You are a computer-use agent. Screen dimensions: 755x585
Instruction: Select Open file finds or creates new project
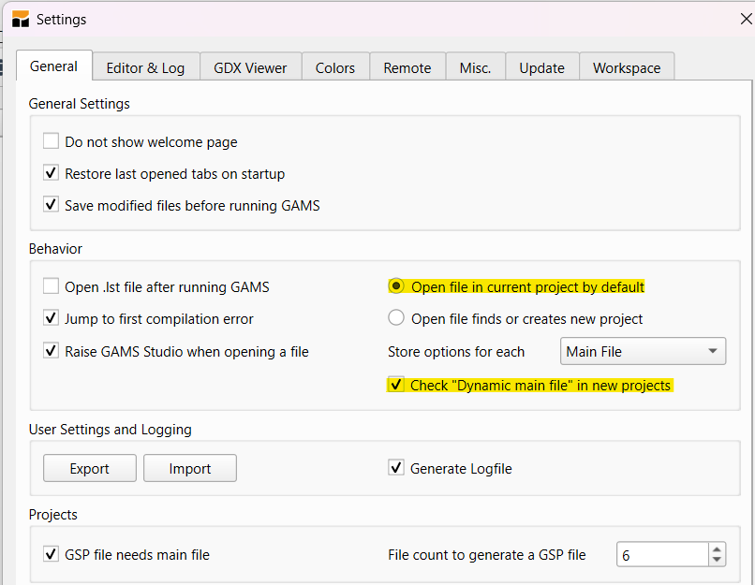pyautogui.click(x=396, y=319)
